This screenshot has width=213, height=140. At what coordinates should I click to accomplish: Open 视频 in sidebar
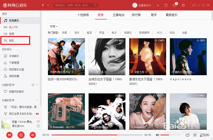(x=20, y=34)
